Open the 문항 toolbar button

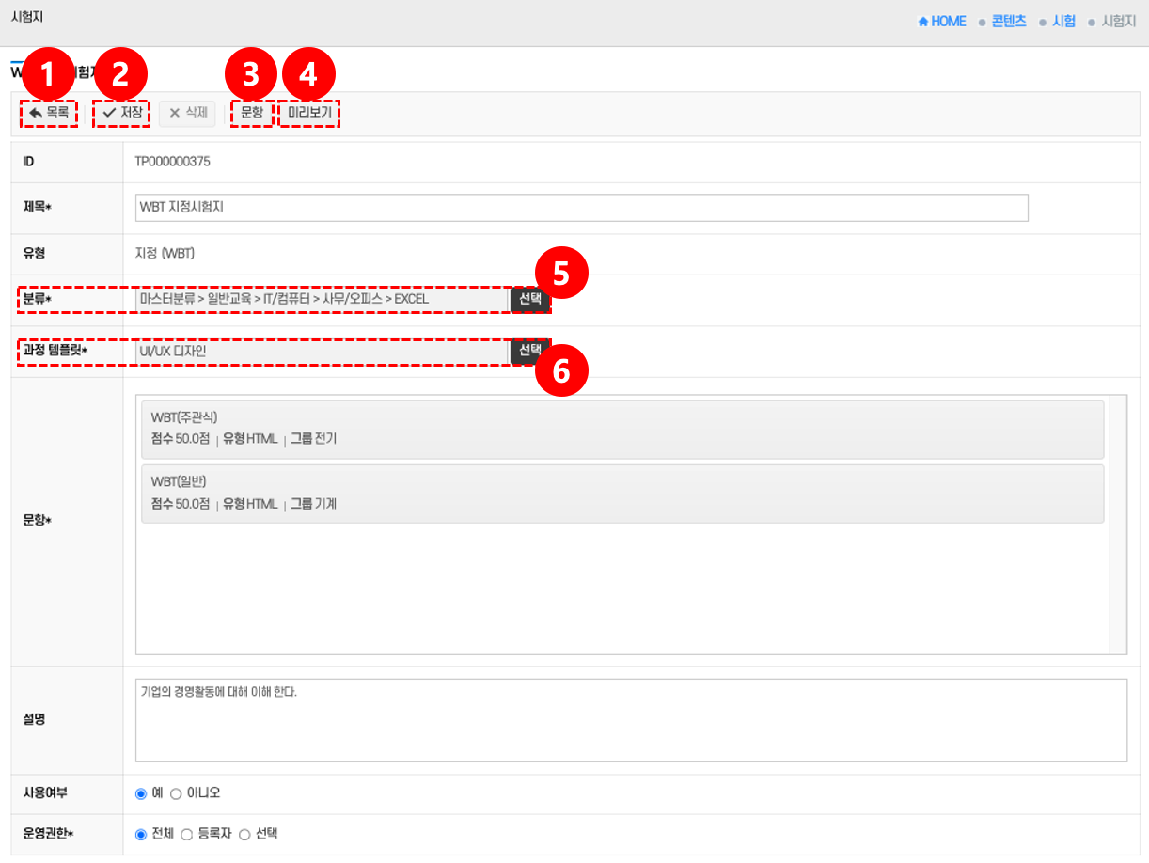[252, 113]
